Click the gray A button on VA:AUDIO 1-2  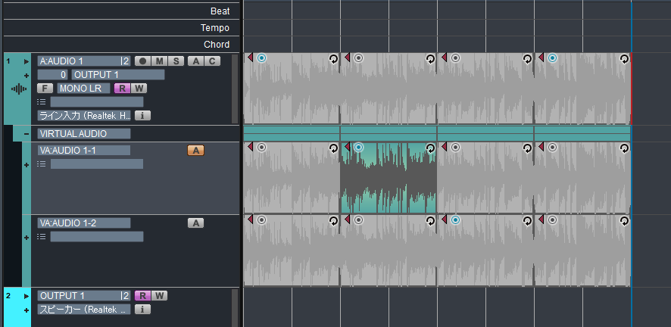195,223
